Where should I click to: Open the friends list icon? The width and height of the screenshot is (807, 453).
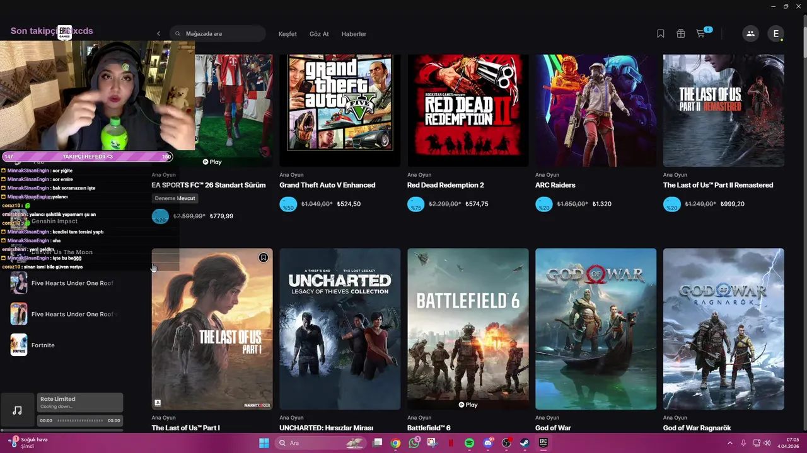point(750,34)
